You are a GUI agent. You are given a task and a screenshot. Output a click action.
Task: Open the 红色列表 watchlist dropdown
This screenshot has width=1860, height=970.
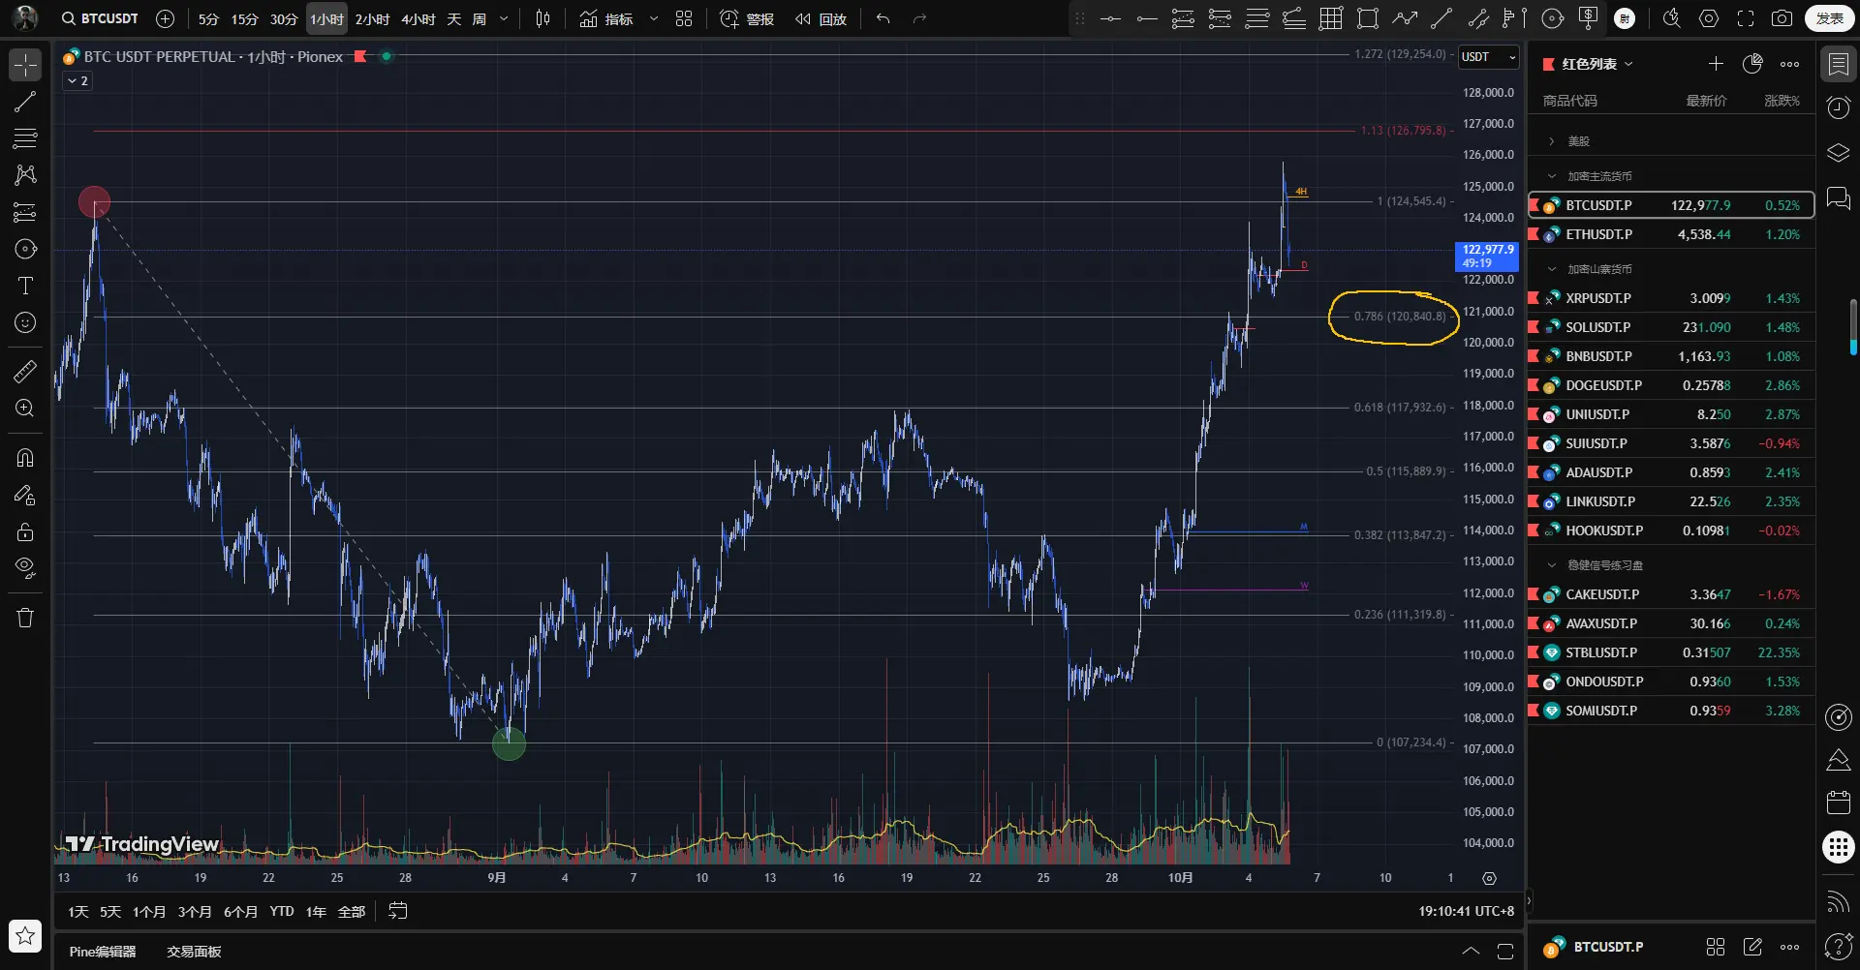coord(1596,64)
